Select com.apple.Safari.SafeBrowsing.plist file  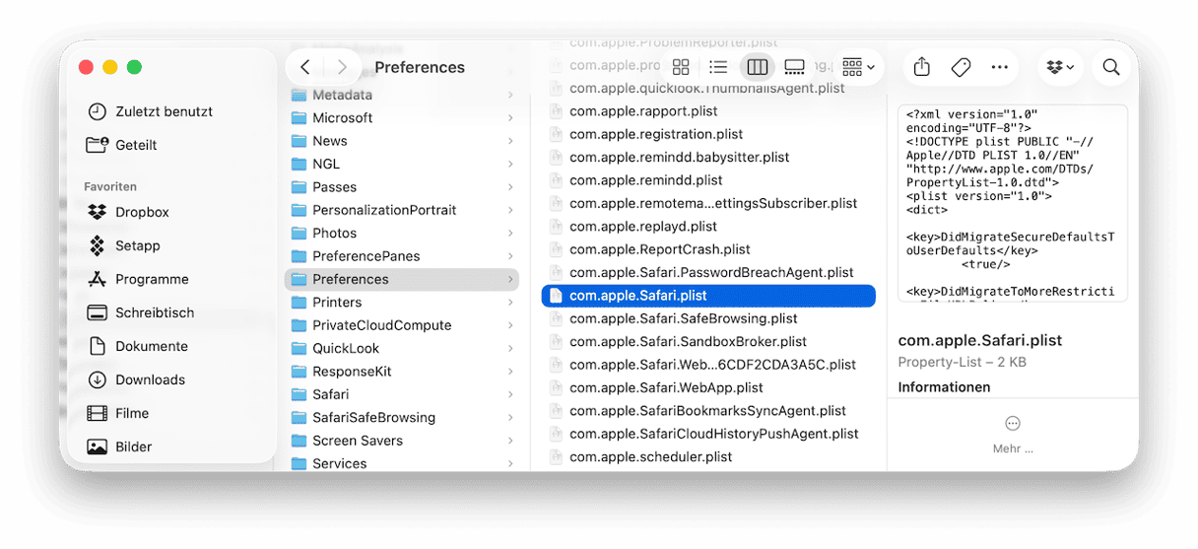pos(708,318)
